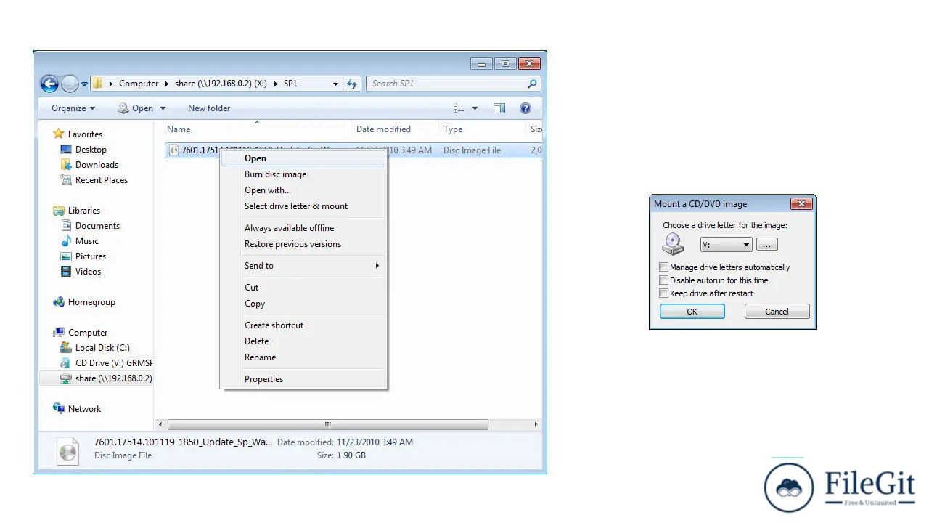Click the browse (...) button in Mount dialog
The width and height of the screenshot is (929, 523).
point(766,245)
